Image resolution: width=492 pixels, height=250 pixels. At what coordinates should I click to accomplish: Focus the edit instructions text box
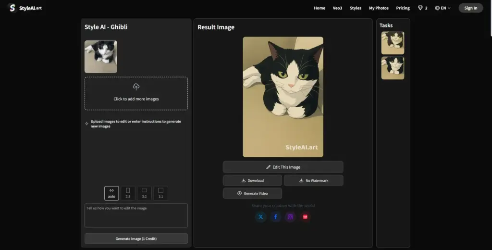[136, 215]
